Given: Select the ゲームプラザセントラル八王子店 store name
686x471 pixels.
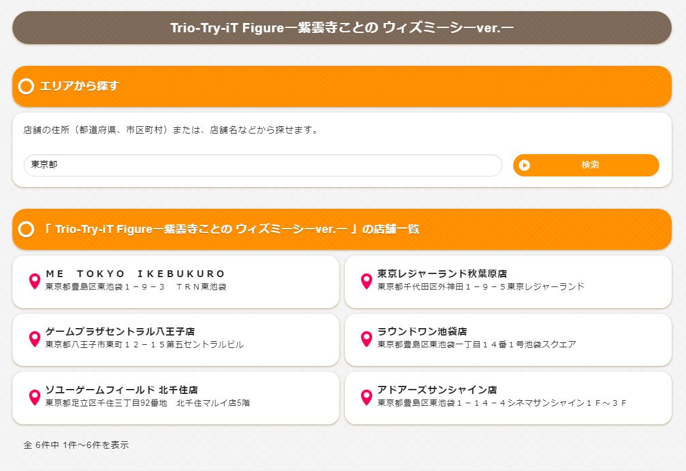Looking at the screenshot, I should point(120,332).
